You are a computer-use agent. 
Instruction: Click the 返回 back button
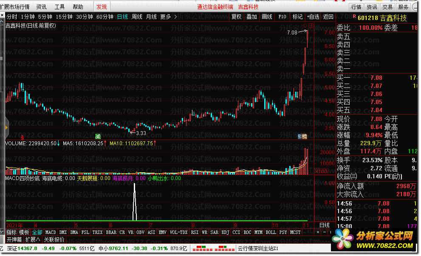coord(328,17)
